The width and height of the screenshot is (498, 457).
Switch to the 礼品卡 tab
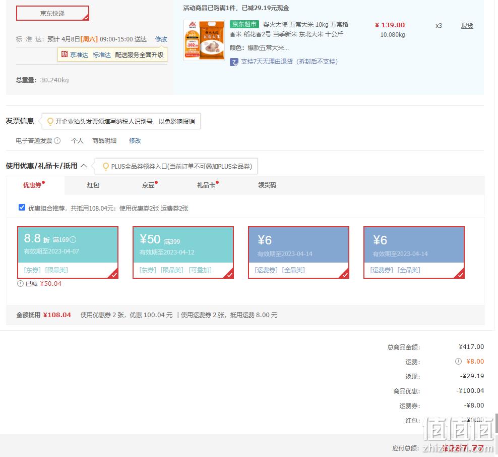[206, 185]
